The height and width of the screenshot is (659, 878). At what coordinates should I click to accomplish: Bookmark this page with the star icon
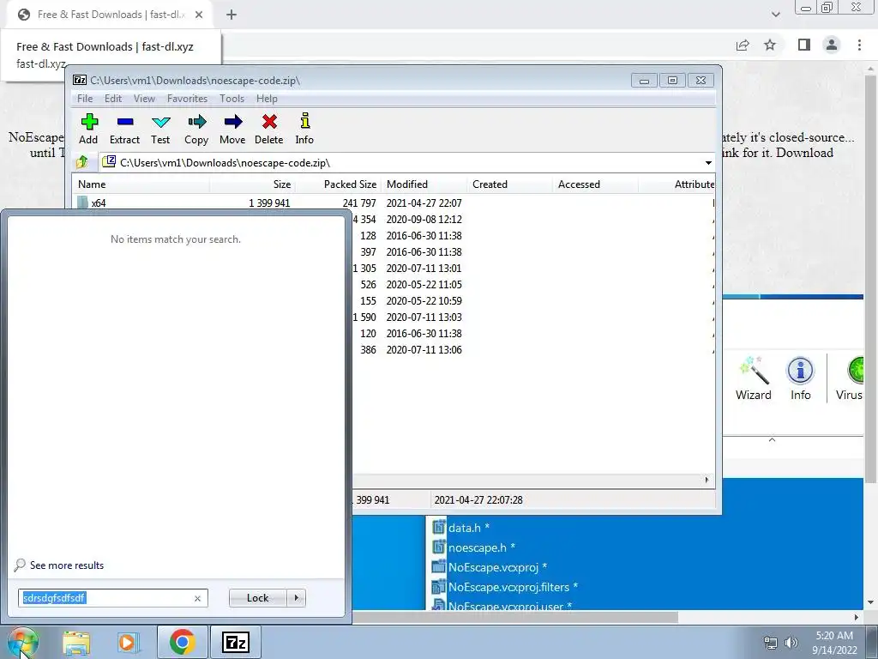pos(770,45)
